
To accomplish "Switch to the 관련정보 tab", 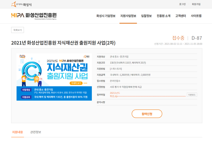I will pos(36,132).
